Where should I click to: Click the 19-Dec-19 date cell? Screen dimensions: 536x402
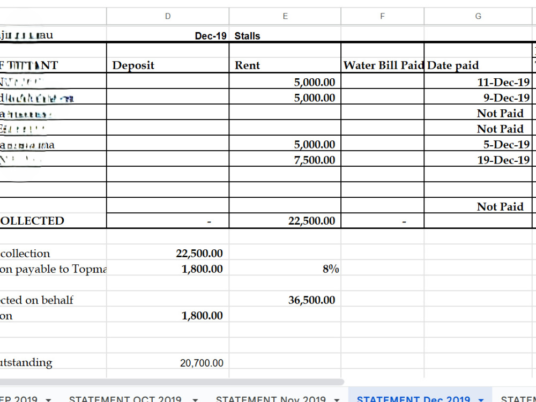tap(478, 159)
